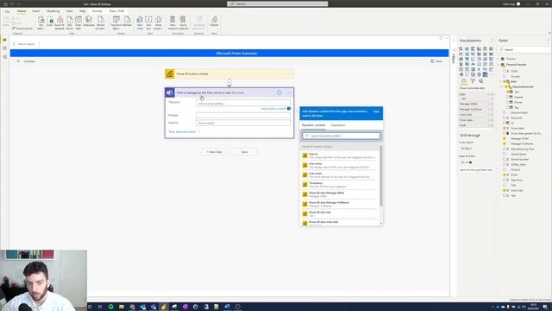Click the Search dynamic content box
This screenshot has height=311, width=552.
point(342,136)
